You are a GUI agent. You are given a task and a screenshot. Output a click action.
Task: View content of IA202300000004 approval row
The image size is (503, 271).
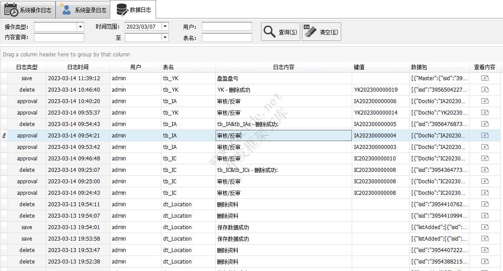pyautogui.click(x=484, y=136)
